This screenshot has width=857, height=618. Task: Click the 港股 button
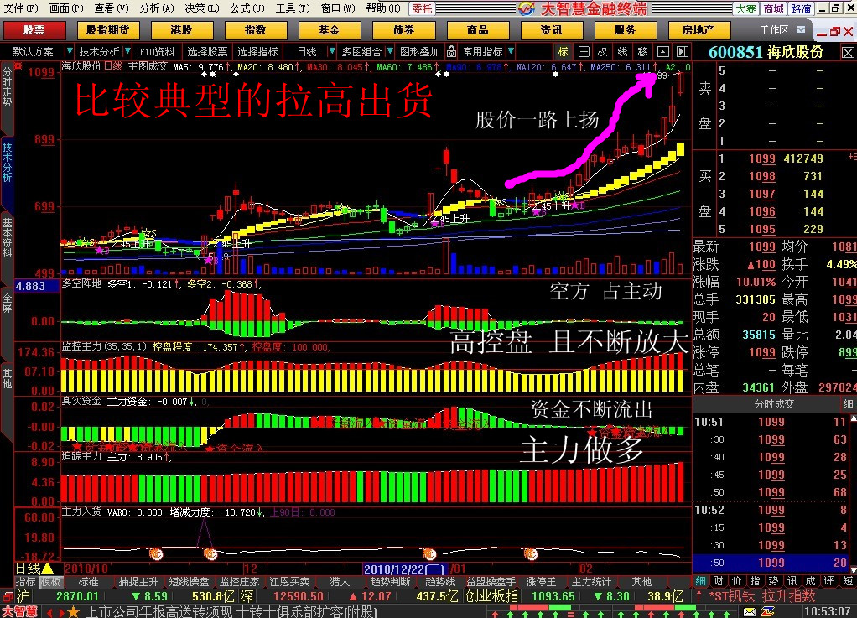click(x=181, y=30)
